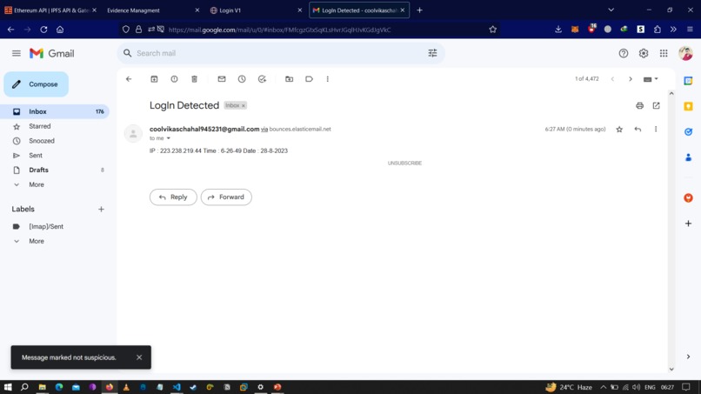This screenshot has width=701, height=394.
Task: Click the Reply button below the message
Action: click(173, 197)
